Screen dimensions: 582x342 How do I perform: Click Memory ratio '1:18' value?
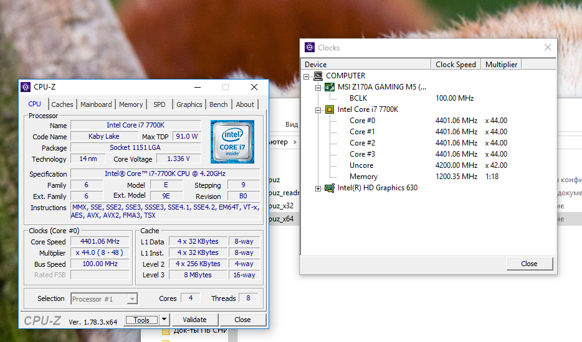click(492, 177)
